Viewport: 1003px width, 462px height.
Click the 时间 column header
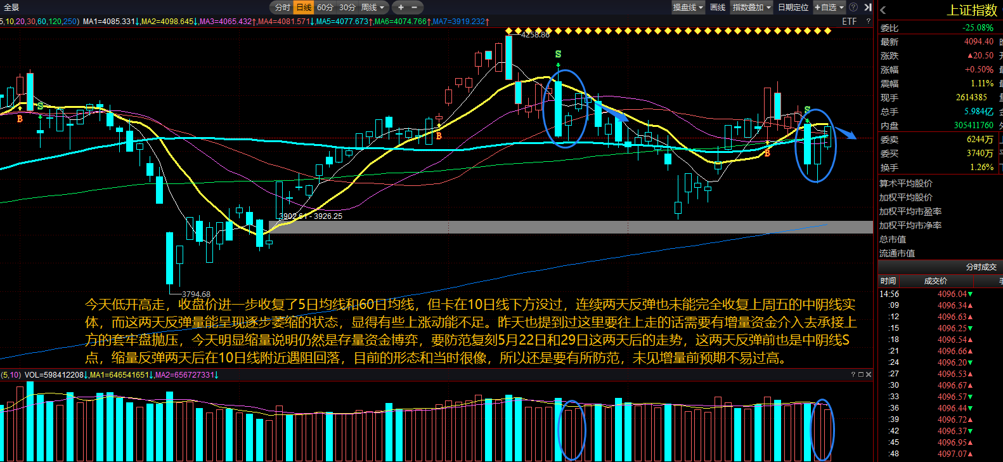click(x=888, y=280)
